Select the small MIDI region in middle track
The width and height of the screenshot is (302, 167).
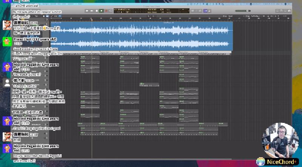[149, 85]
